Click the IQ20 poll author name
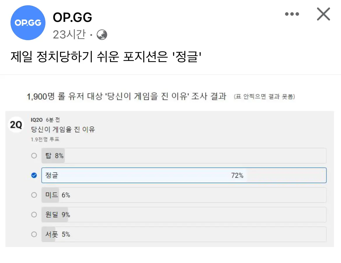Viewport: 341px width, 263px height. click(x=36, y=120)
